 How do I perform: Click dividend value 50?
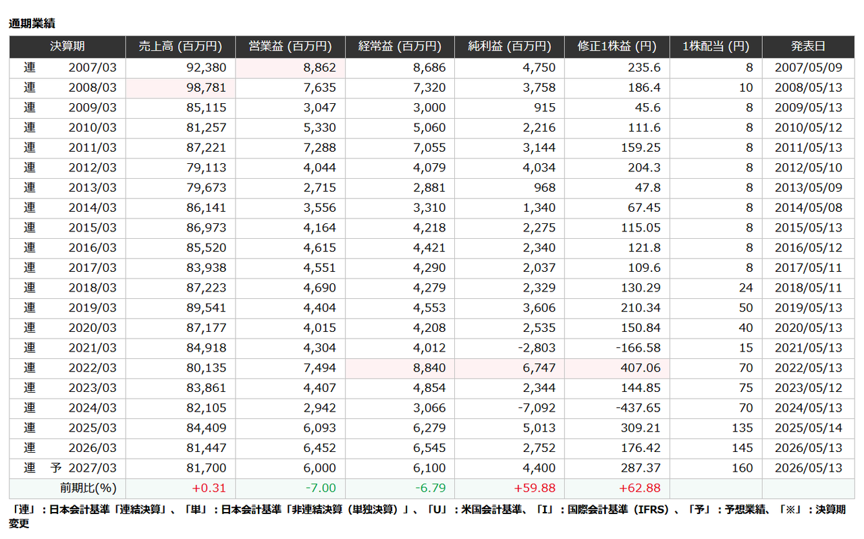pos(746,308)
